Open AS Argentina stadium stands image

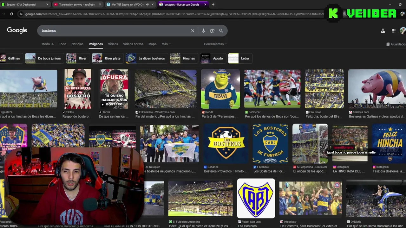click(x=310, y=143)
